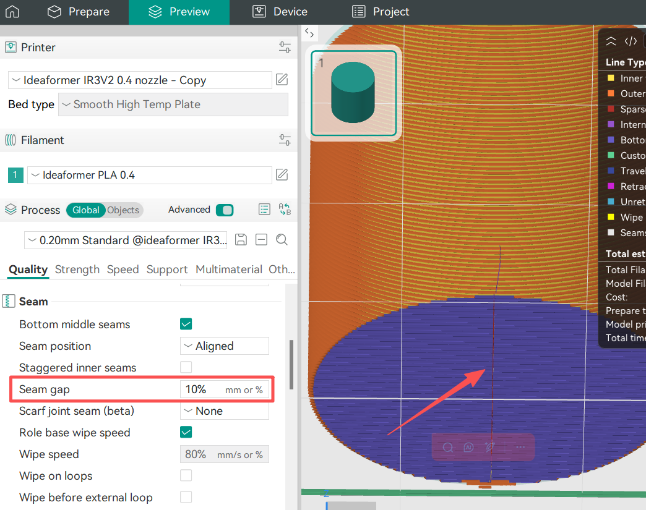This screenshot has width=646, height=510.
Task: Open printer settings sliders icon
Action: 285,48
